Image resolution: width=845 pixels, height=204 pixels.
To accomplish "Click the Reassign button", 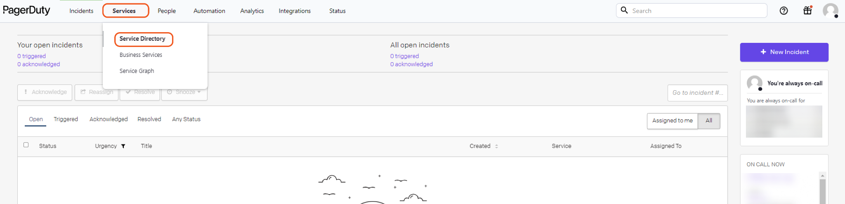I will [x=97, y=92].
